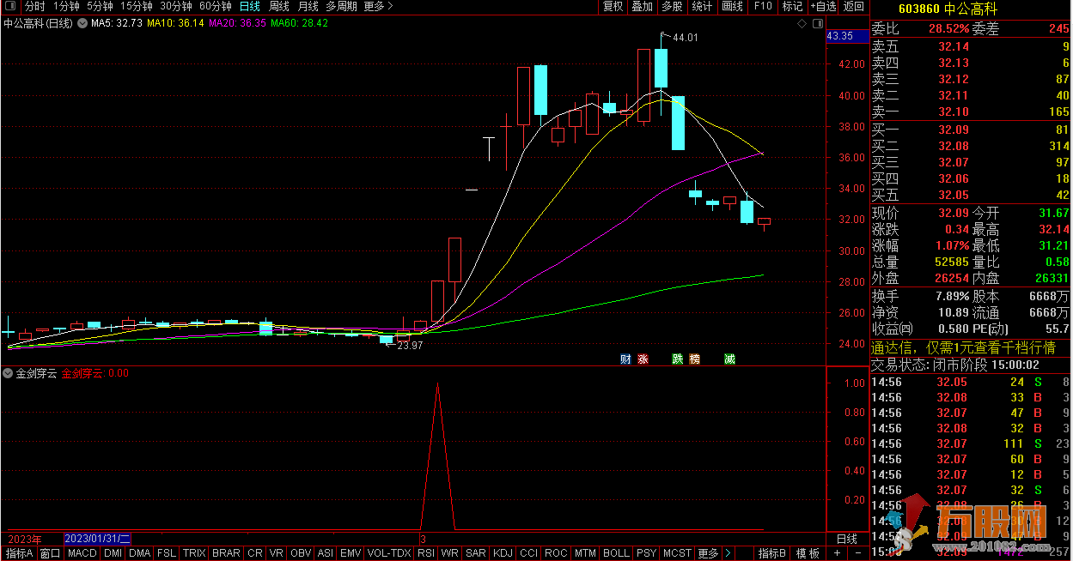The image size is (1073, 561).
Task: Click the green 减 event marker
Action: [x=729, y=359]
